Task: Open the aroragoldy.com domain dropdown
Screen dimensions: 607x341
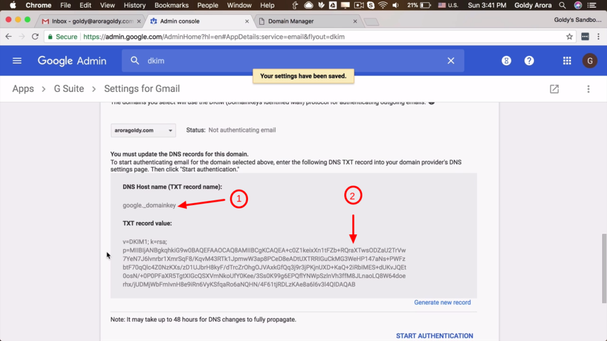Action: click(x=143, y=130)
